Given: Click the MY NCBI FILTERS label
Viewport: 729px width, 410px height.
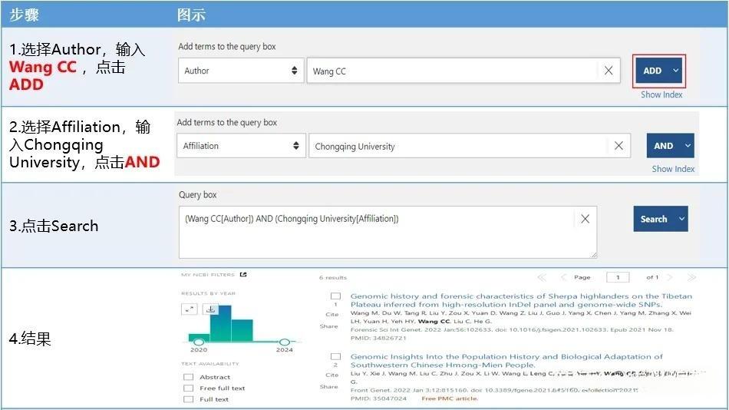Looking at the screenshot, I should (x=208, y=275).
